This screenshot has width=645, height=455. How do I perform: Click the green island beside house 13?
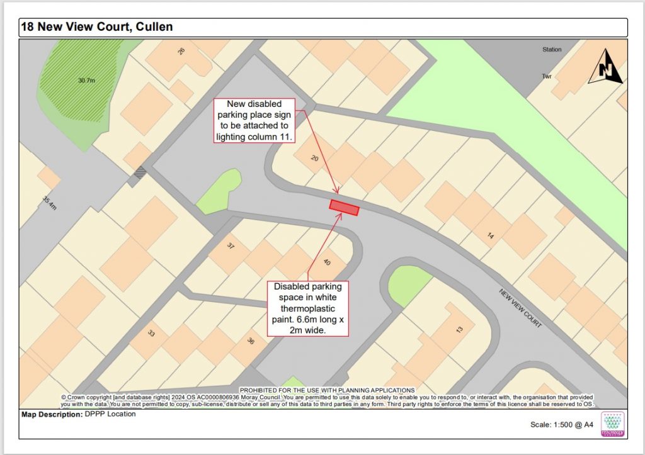[409, 285]
